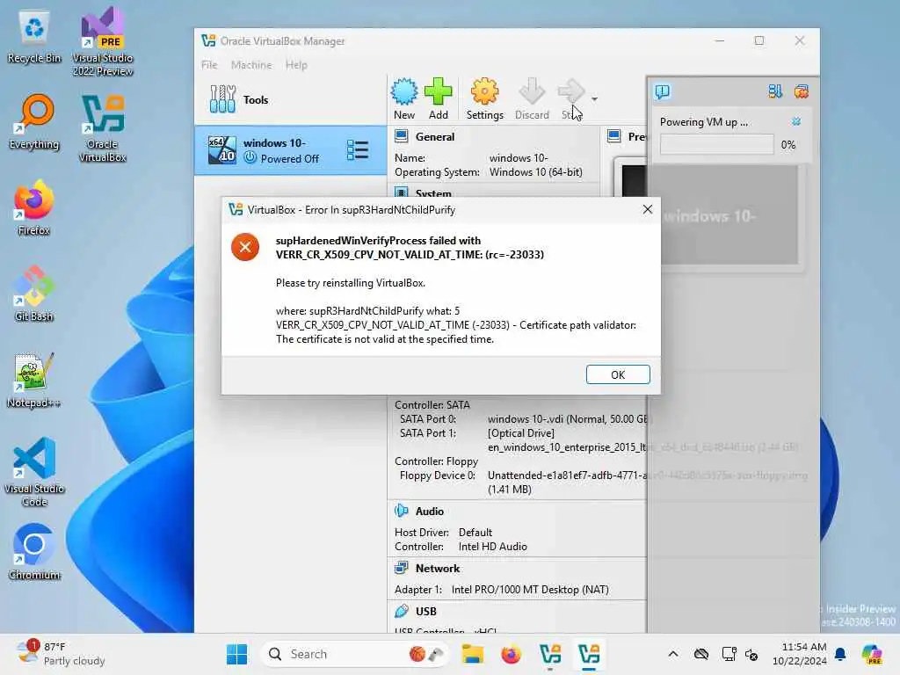This screenshot has width=900, height=675.
Task: Open the Start button dropdown arrow
Action: [x=595, y=99]
